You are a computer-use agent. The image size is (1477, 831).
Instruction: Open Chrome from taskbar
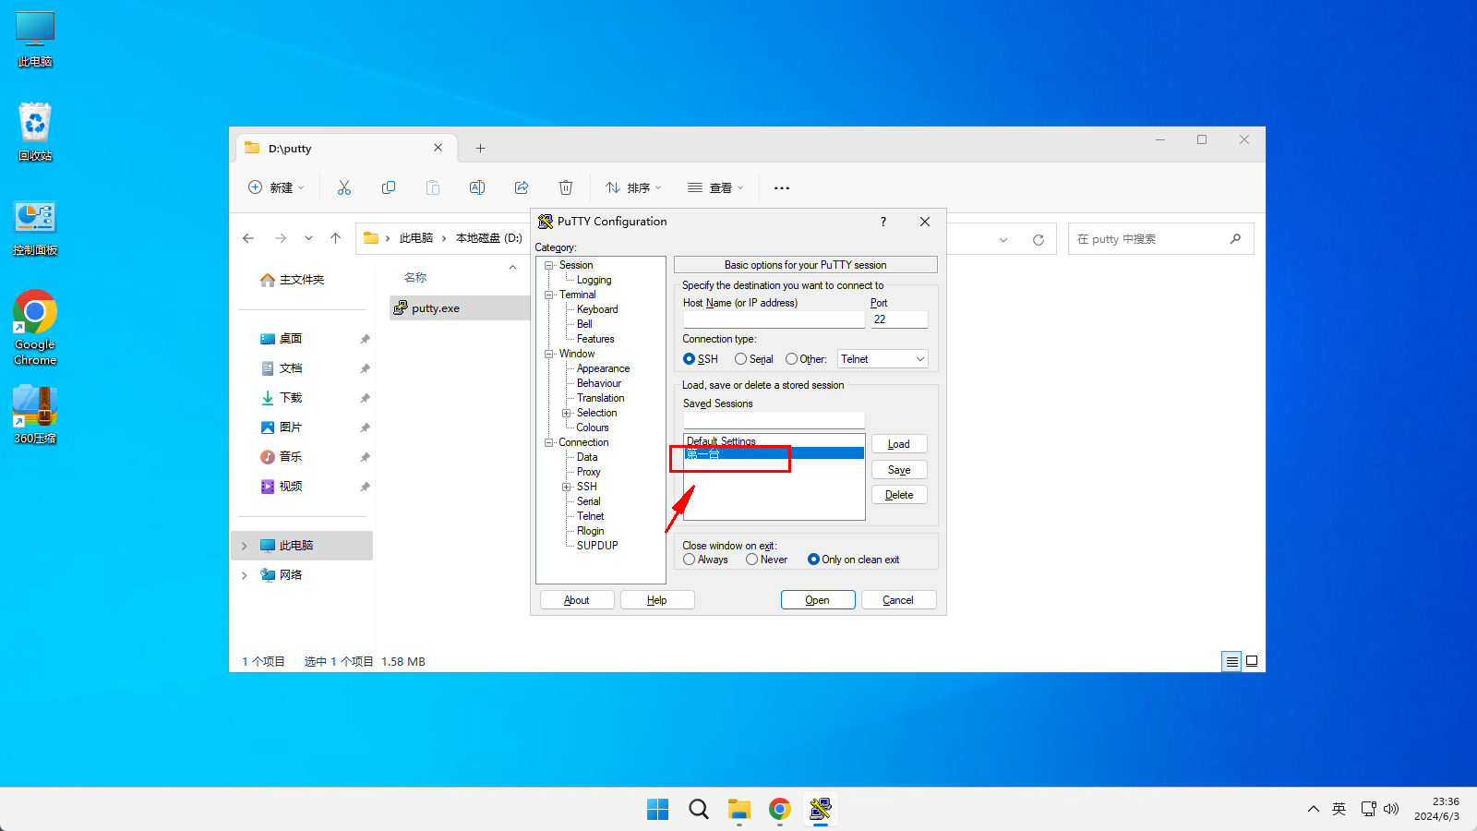780,810
